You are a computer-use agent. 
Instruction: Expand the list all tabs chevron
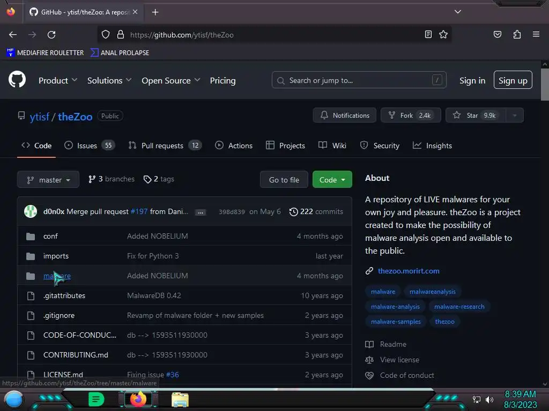pyautogui.click(x=458, y=12)
